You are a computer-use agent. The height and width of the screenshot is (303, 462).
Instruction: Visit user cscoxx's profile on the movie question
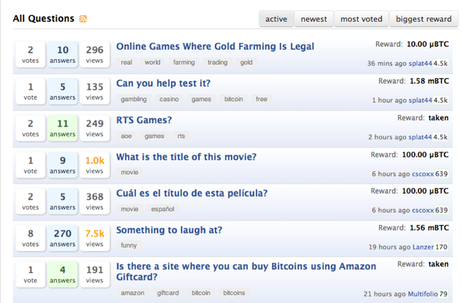[x=423, y=174]
